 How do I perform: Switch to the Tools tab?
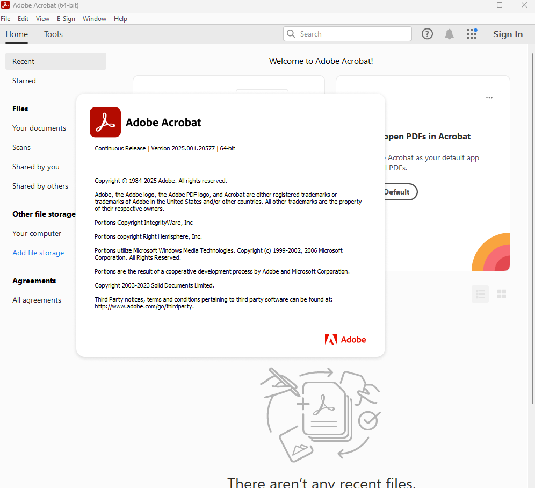click(x=53, y=34)
